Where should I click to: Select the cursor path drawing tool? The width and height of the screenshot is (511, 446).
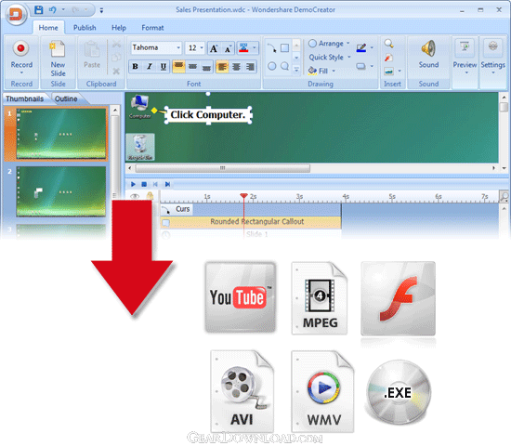[272, 48]
